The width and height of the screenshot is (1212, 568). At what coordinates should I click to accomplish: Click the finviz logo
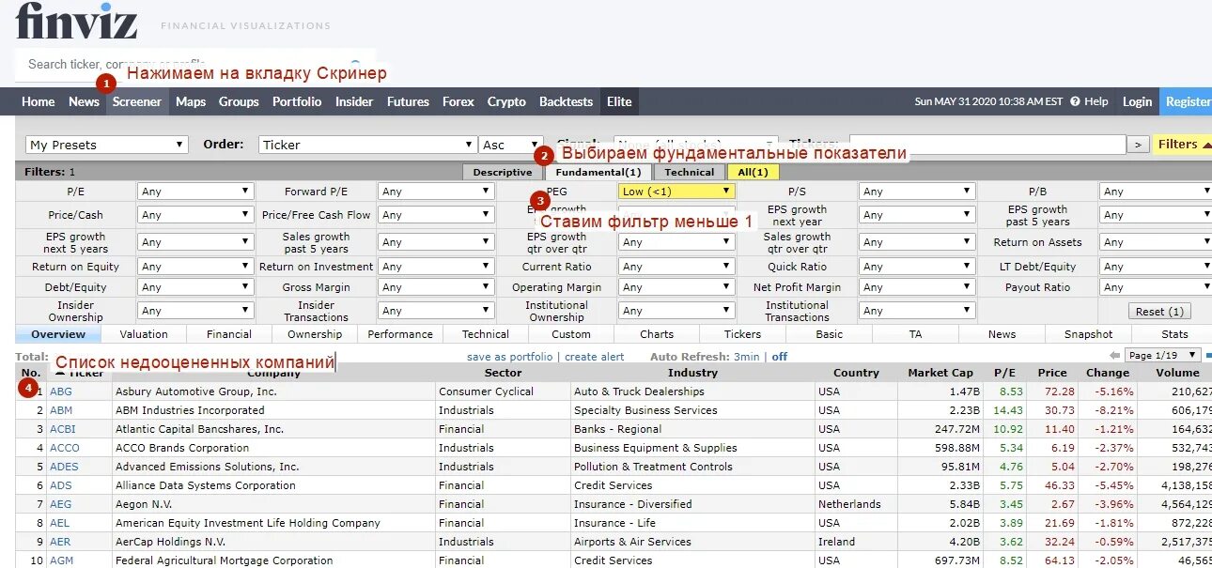(x=76, y=21)
